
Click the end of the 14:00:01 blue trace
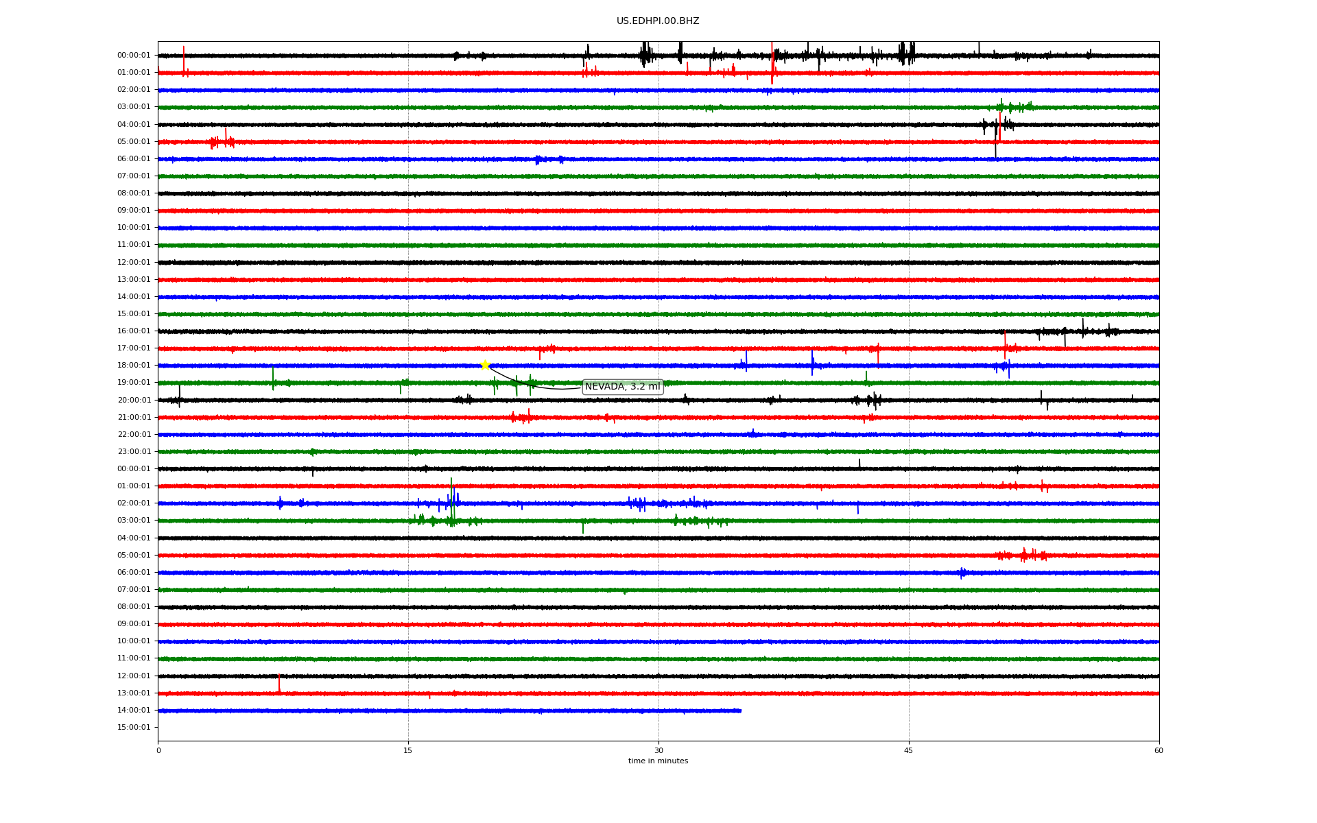[x=740, y=711]
